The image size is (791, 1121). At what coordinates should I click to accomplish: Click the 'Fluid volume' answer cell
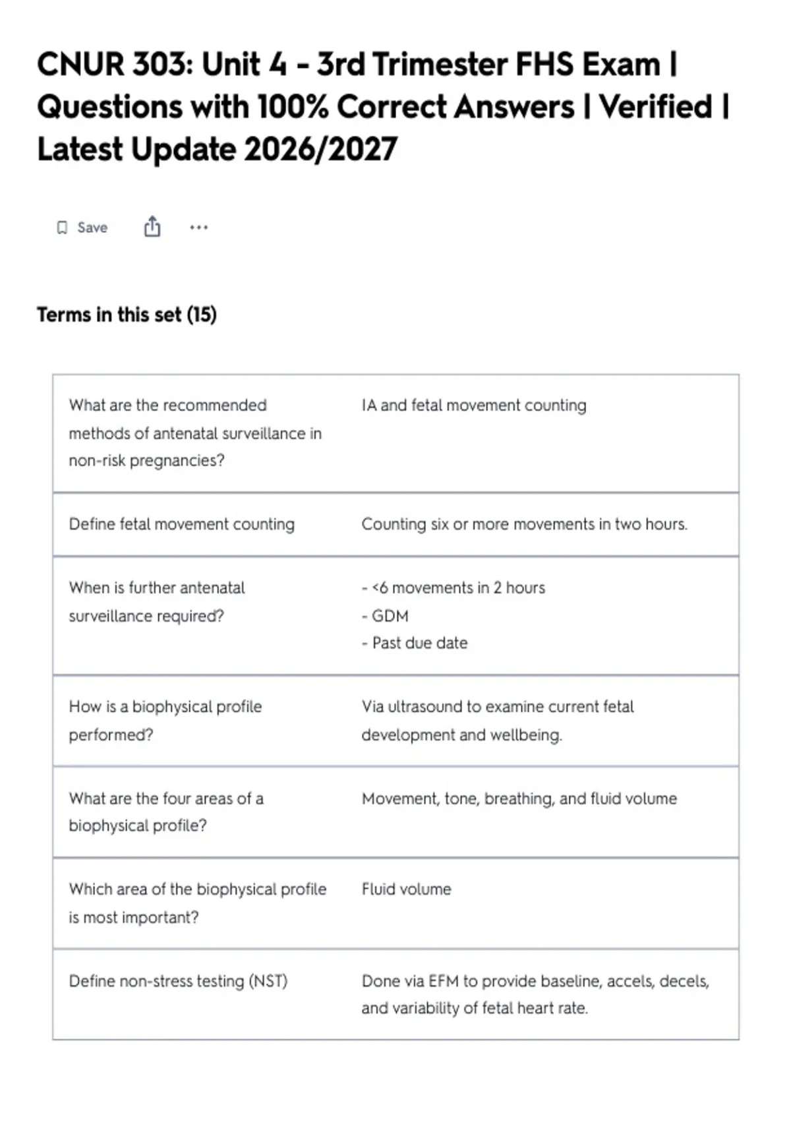tap(406, 889)
